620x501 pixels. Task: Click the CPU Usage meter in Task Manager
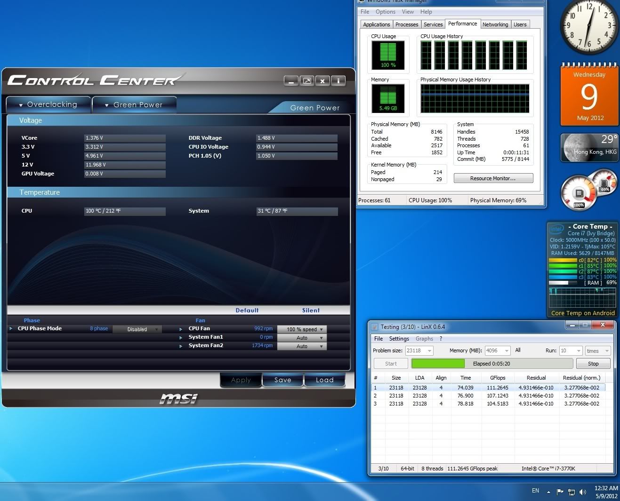pyautogui.click(x=388, y=55)
